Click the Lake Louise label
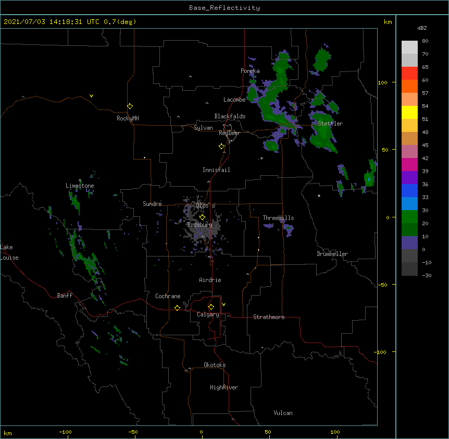Image resolution: width=449 pixels, height=439 pixels. [x=9, y=252]
